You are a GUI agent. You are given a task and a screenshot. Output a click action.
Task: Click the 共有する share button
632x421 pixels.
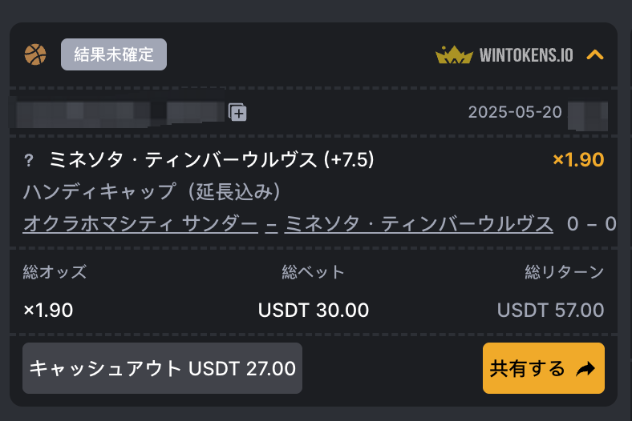click(544, 368)
